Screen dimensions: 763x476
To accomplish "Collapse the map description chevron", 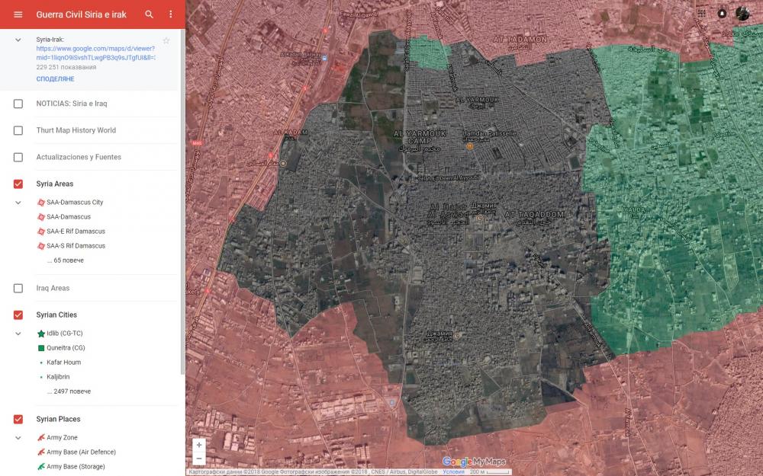I will tap(18, 40).
